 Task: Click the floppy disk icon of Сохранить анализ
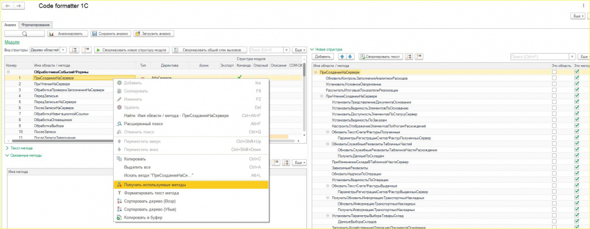coord(95,34)
